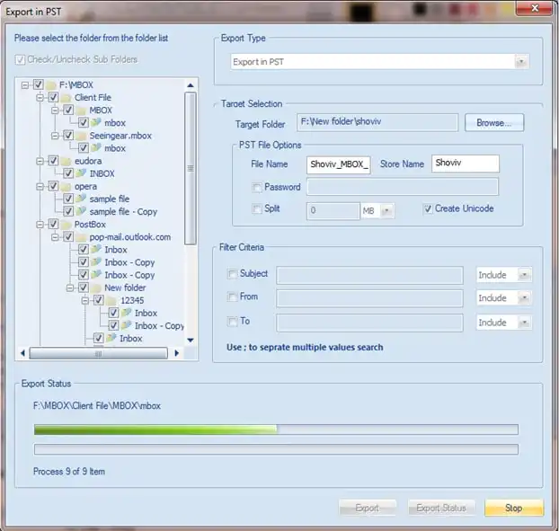
Task: Click the New folder tree folder icon
Action: (x=96, y=288)
